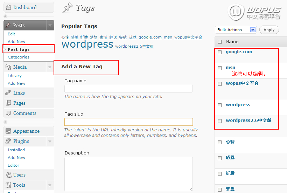
Task: Focus the Tag name text field
Action: pos(128,89)
